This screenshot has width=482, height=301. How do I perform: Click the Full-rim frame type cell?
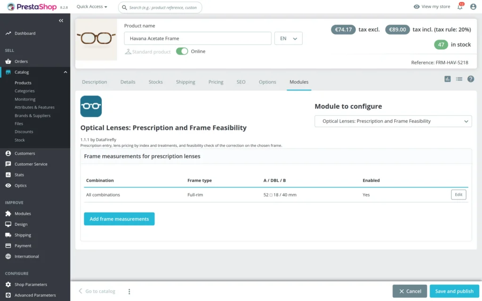195,195
